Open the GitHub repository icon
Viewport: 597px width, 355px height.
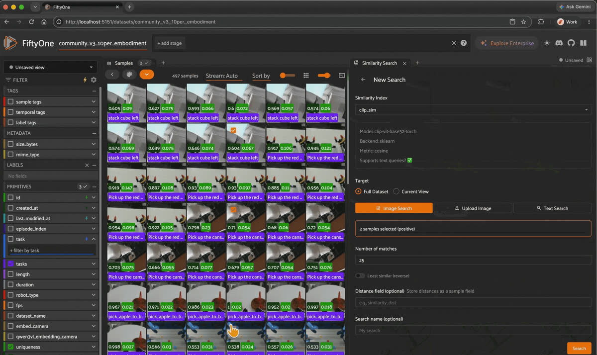[571, 43]
